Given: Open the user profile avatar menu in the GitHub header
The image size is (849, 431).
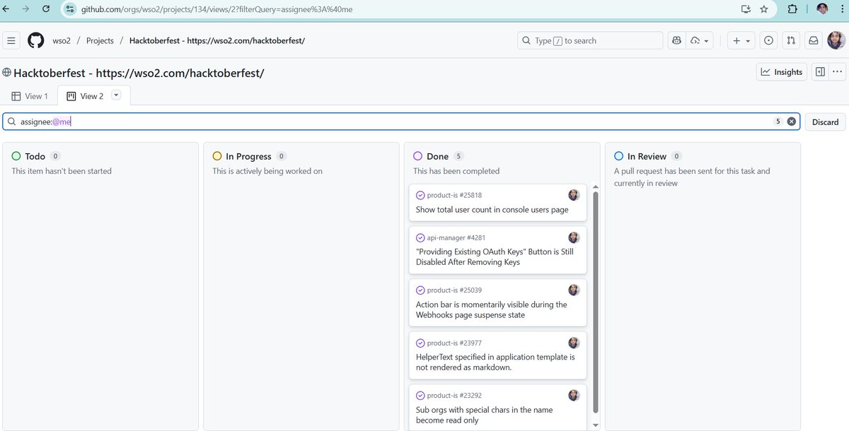Looking at the screenshot, I should click(x=836, y=41).
